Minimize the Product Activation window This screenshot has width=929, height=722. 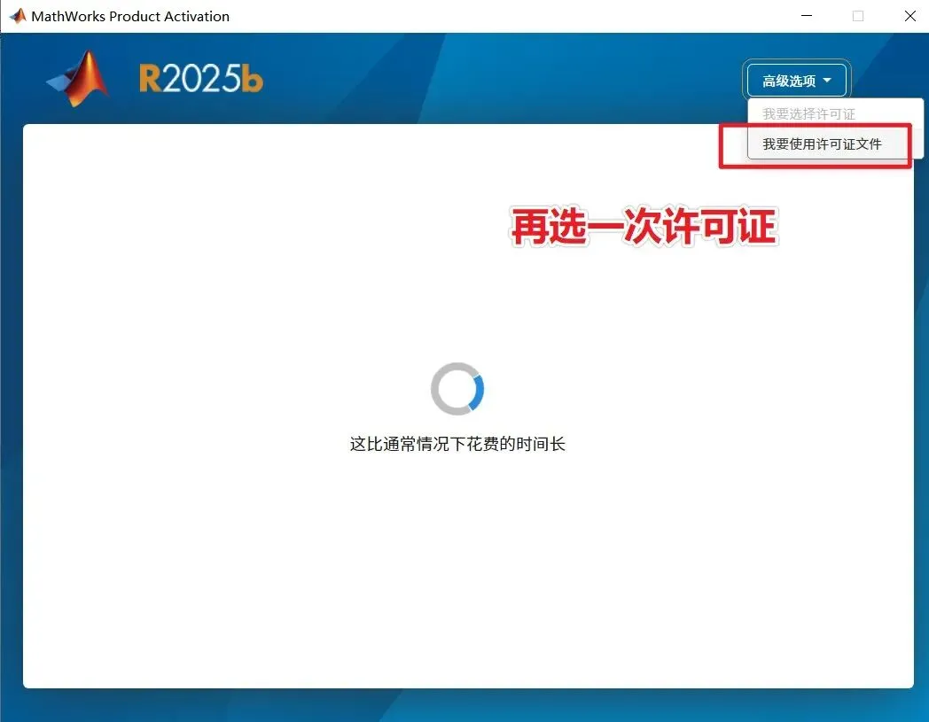(807, 16)
